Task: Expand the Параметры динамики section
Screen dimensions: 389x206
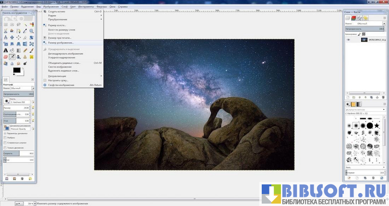Action: pyautogui.click(x=5, y=133)
